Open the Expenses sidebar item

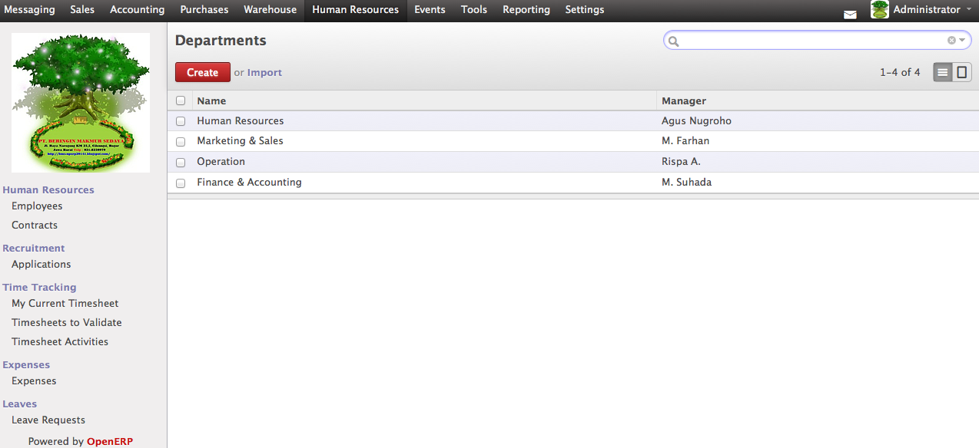34,380
